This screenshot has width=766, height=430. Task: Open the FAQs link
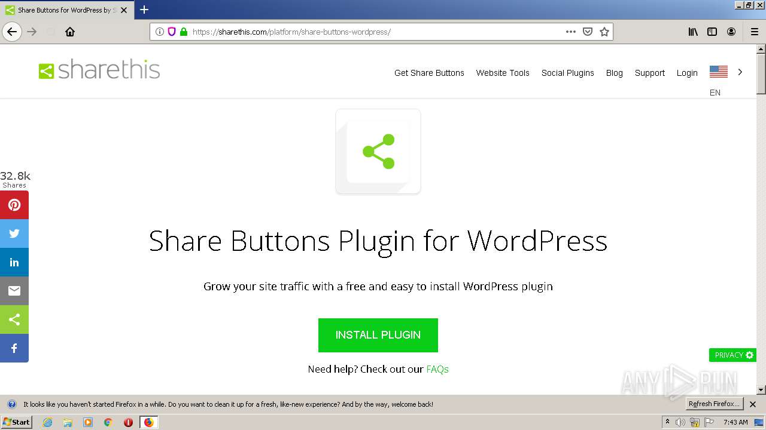[437, 369]
